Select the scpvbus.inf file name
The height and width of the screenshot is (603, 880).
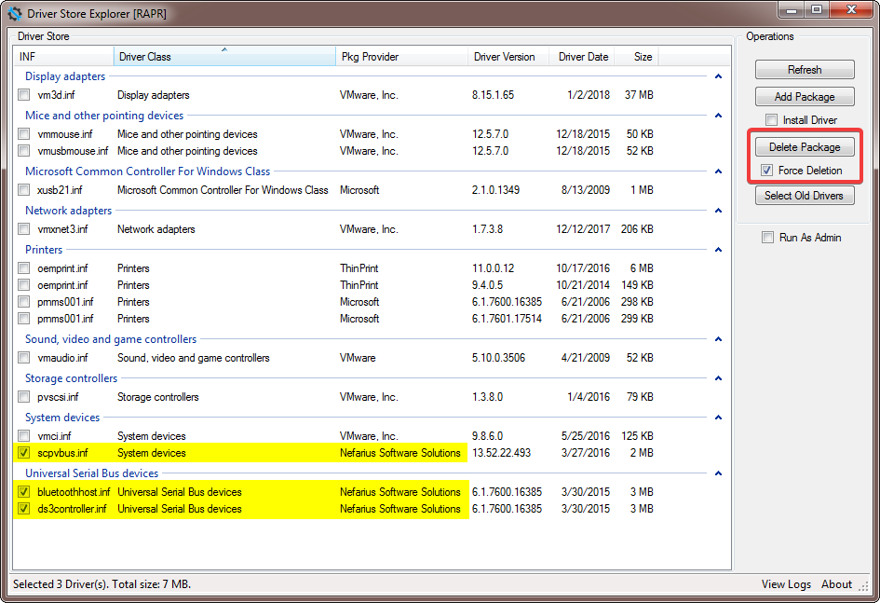pos(63,453)
